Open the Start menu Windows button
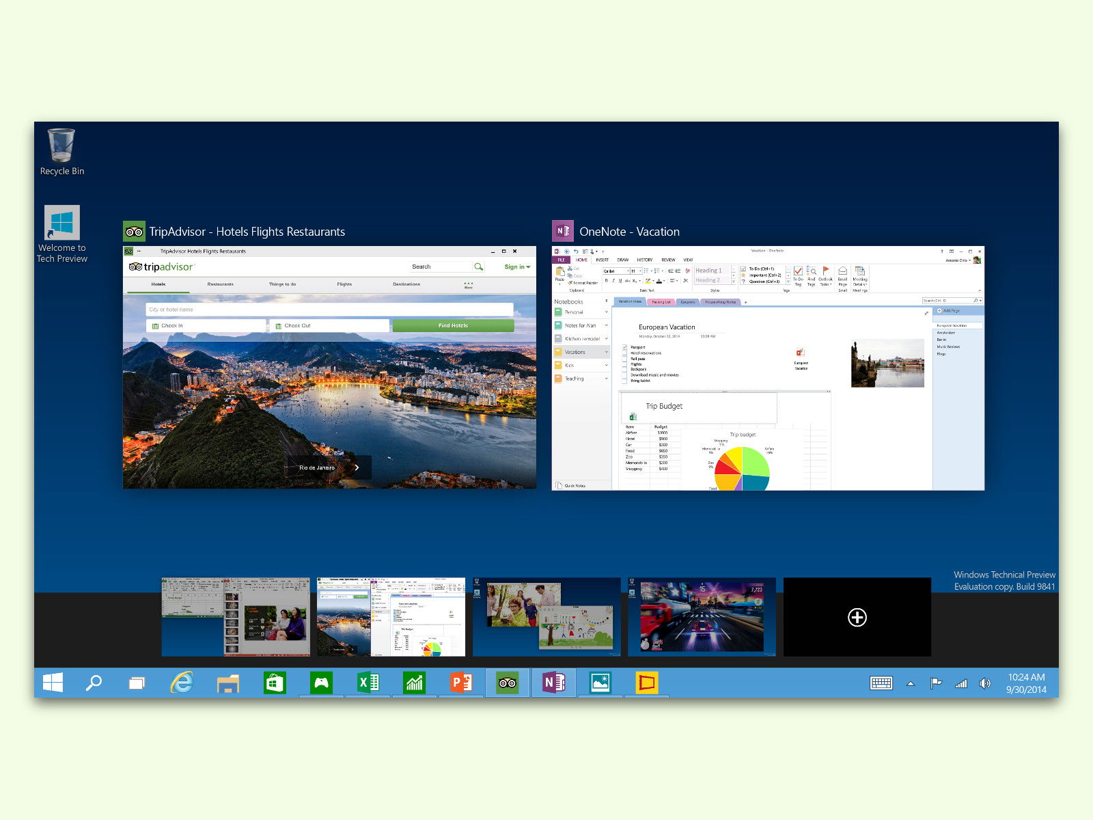The width and height of the screenshot is (1093, 820). (x=53, y=682)
